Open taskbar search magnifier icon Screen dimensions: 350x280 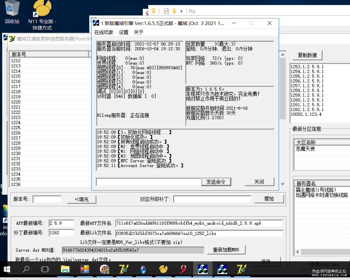[x=26, y=269]
